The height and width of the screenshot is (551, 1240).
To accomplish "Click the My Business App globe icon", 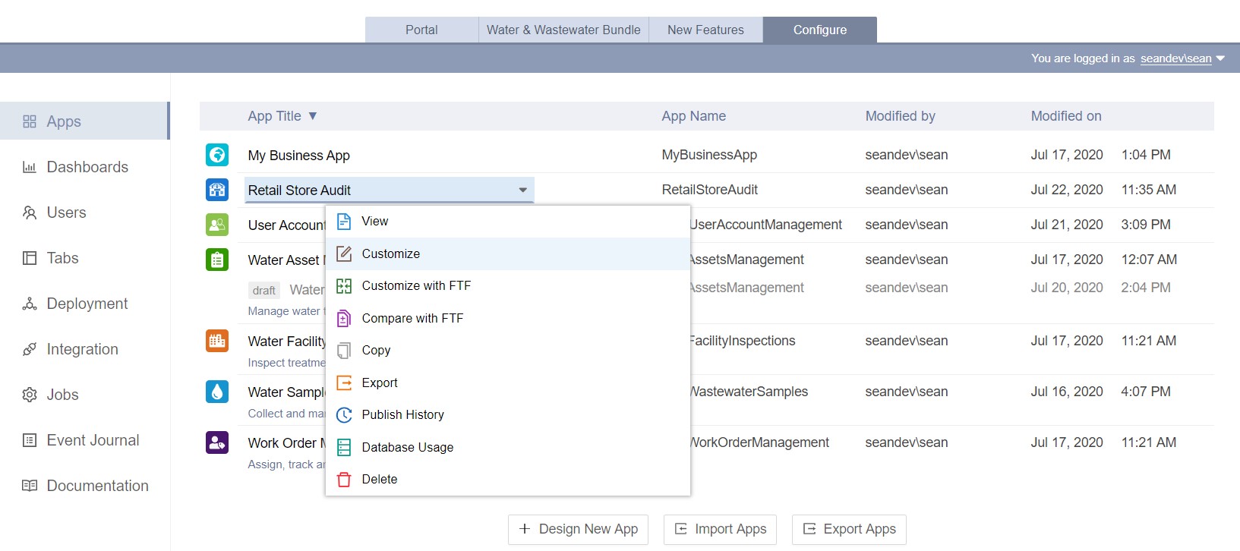I will (217, 155).
